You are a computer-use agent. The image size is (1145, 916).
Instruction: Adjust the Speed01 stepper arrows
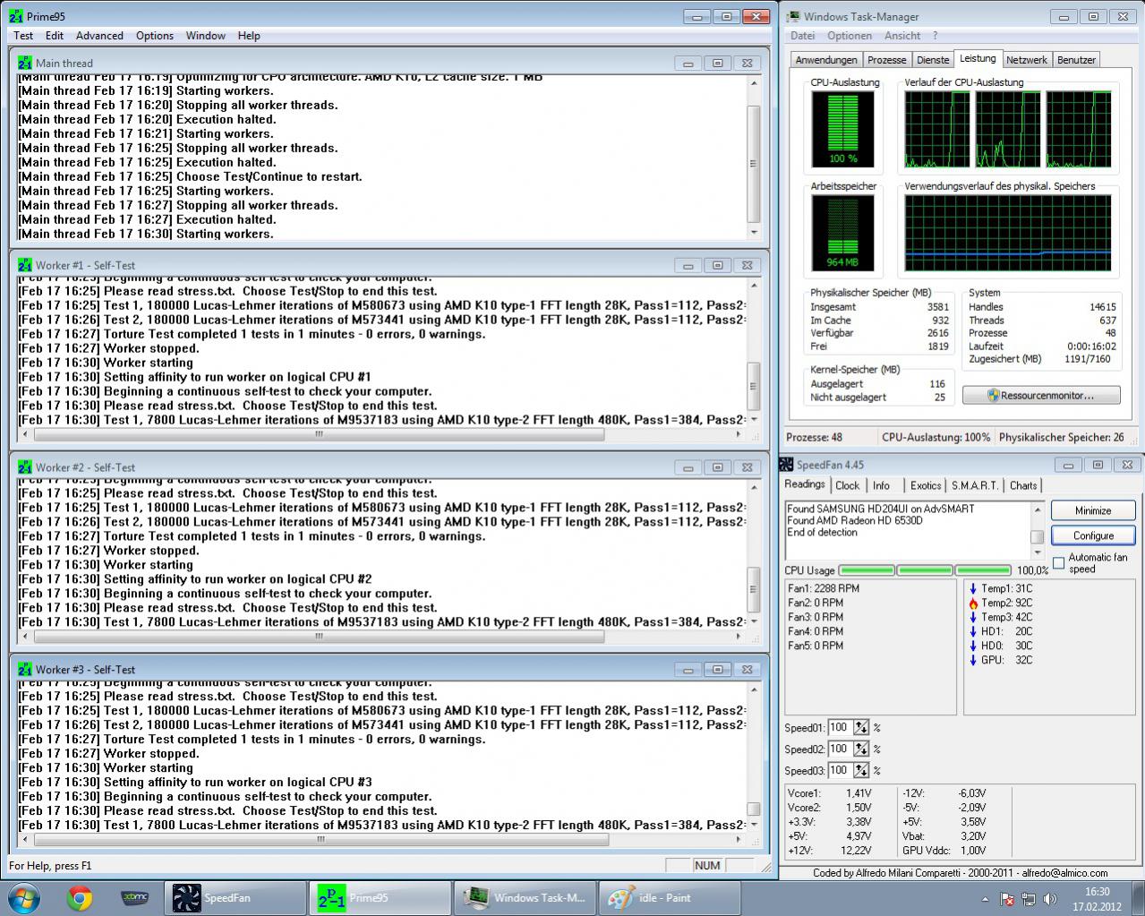pyautogui.click(x=861, y=727)
